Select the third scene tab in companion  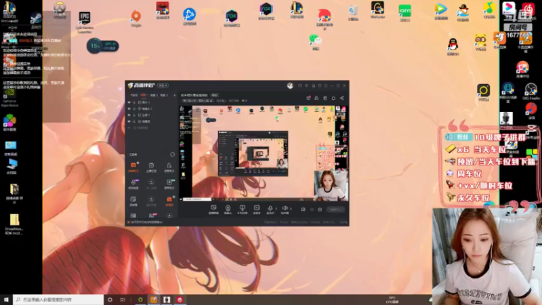(154, 95)
